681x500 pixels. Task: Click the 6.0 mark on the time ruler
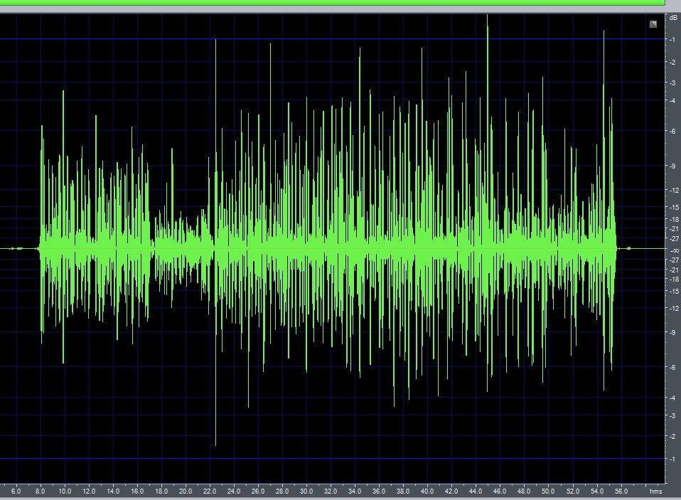16,491
